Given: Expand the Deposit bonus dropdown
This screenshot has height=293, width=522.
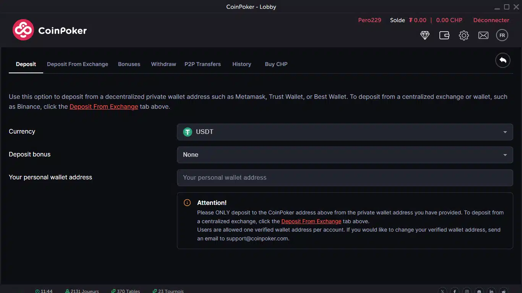Looking at the screenshot, I should [345, 155].
